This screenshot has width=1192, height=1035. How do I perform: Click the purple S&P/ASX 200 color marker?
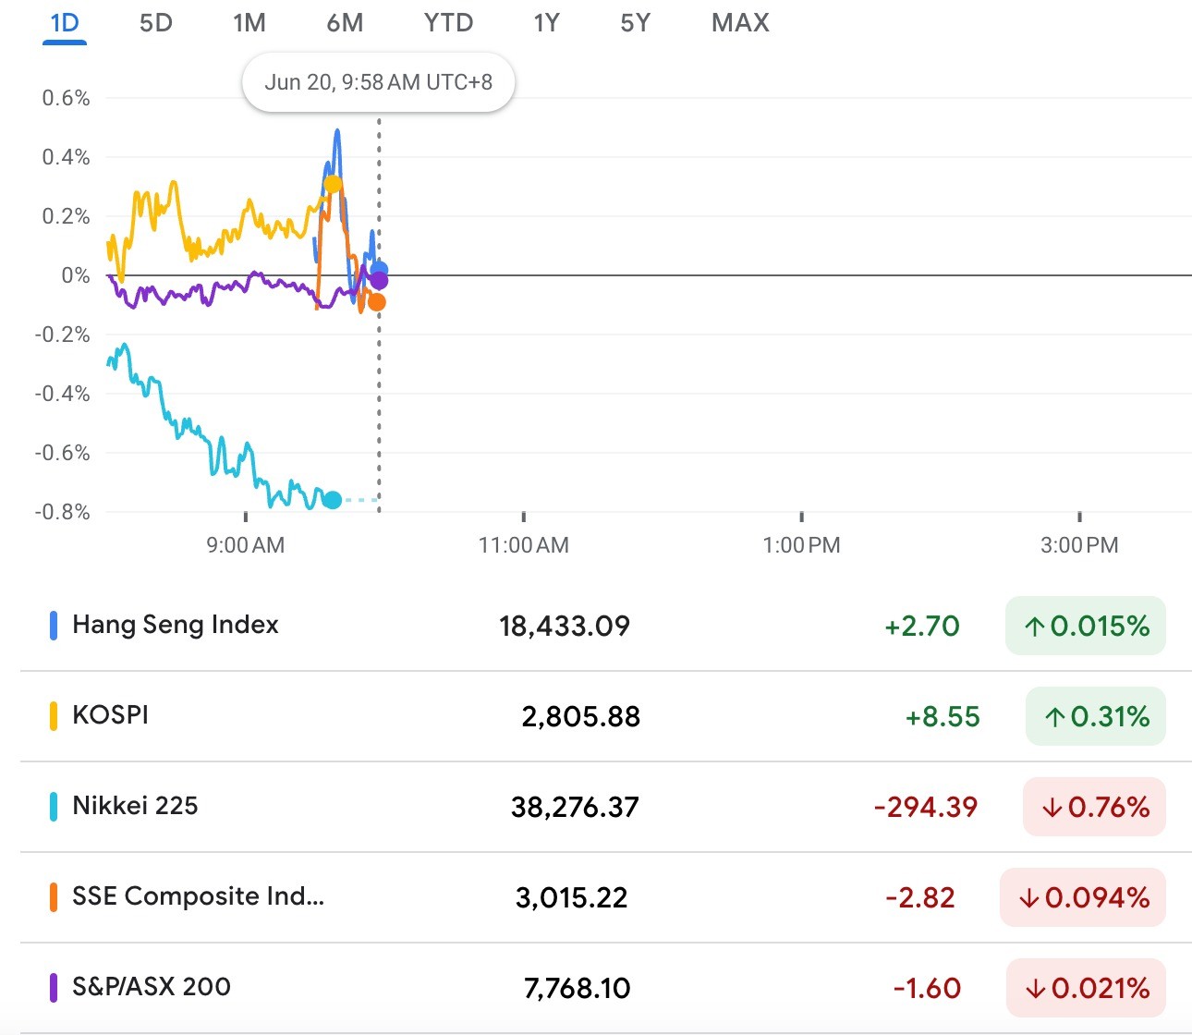54,988
